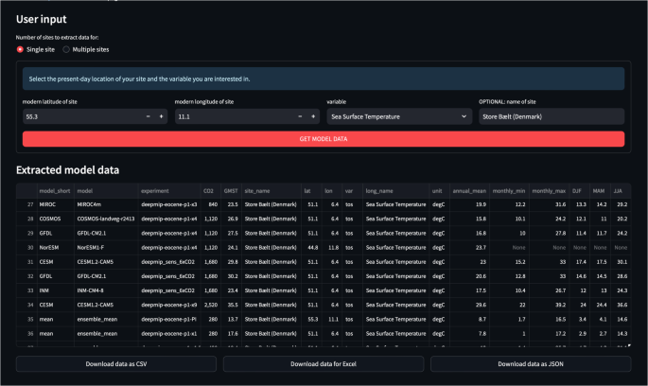Image resolution: width=648 pixels, height=386 pixels.
Task: Click row number 36
Action: (26, 334)
